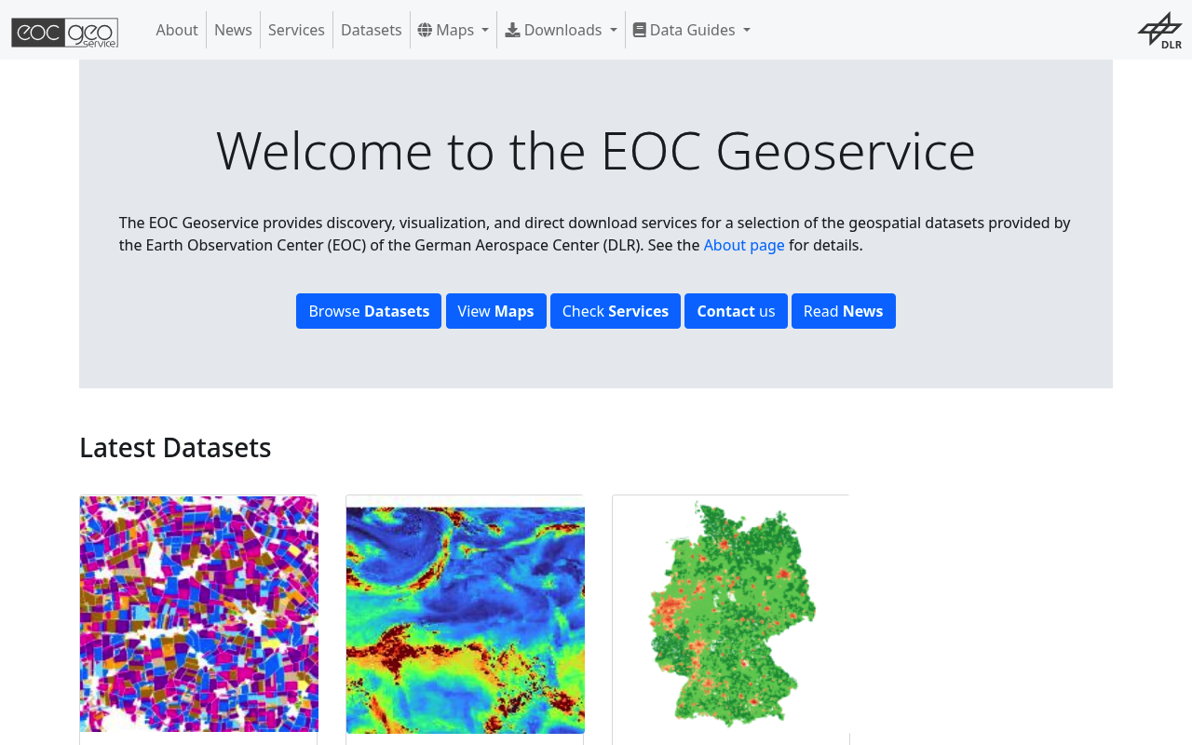Click the Read News button
The height and width of the screenshot is (745, 1192).
pos(844,311)
